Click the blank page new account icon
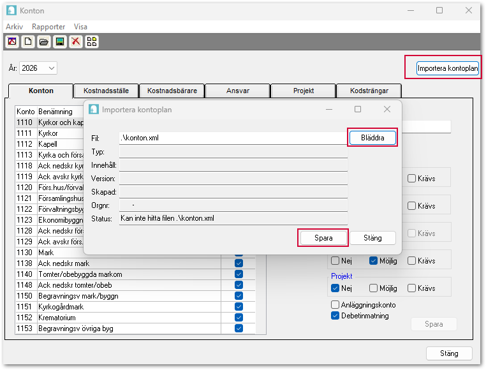Viewport: 486px width, 370px height. (x=28, y=42)
